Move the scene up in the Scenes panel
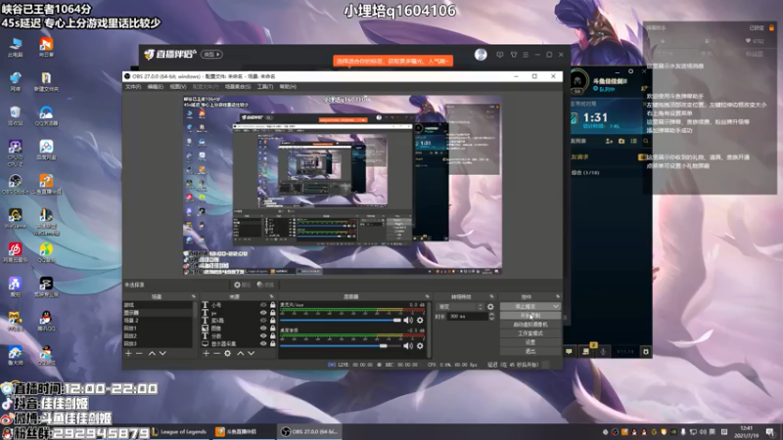 coord(152,353)
